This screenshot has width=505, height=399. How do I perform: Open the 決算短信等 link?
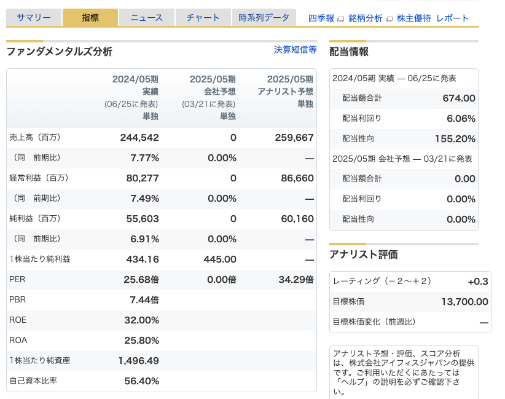[x=295, y=50]
